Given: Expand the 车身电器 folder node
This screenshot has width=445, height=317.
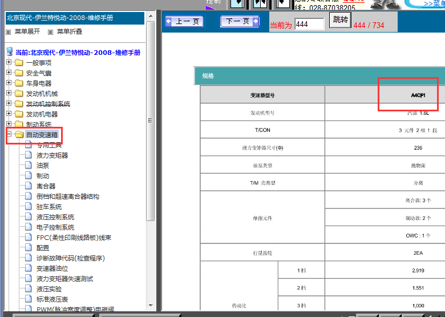Looking at the screenshot, I should 9,83.
